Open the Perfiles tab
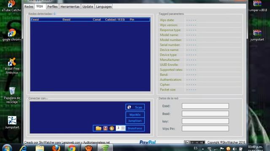The image size is (270, 151). (52, 7)
